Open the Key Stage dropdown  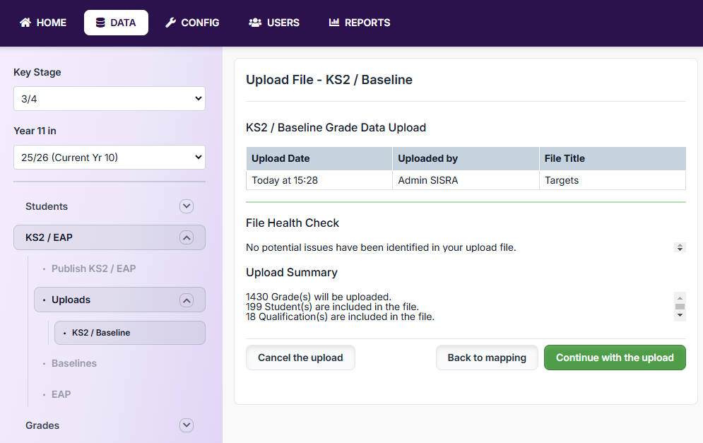coord(110,99)
